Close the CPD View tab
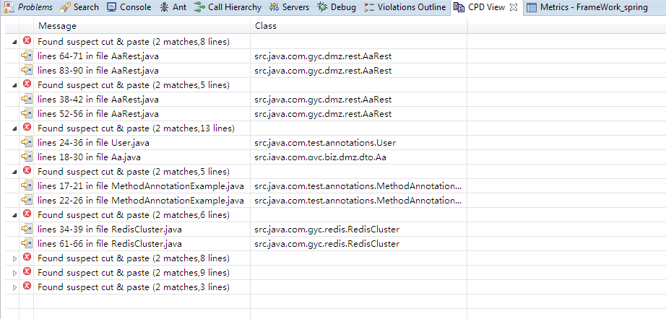 tap(514, 7)
